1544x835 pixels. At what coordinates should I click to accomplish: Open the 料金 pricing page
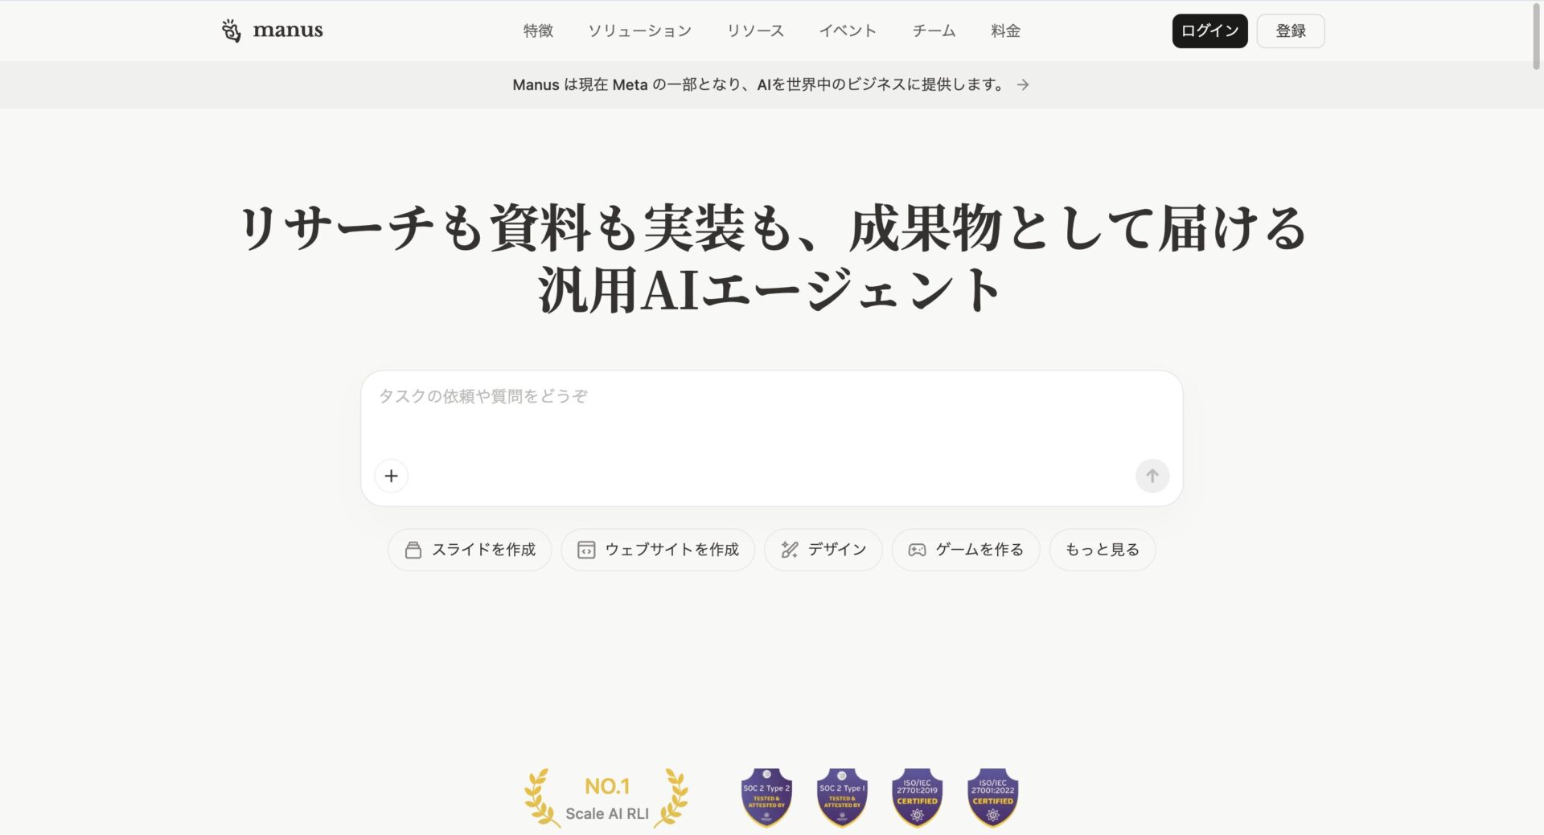1005,31
